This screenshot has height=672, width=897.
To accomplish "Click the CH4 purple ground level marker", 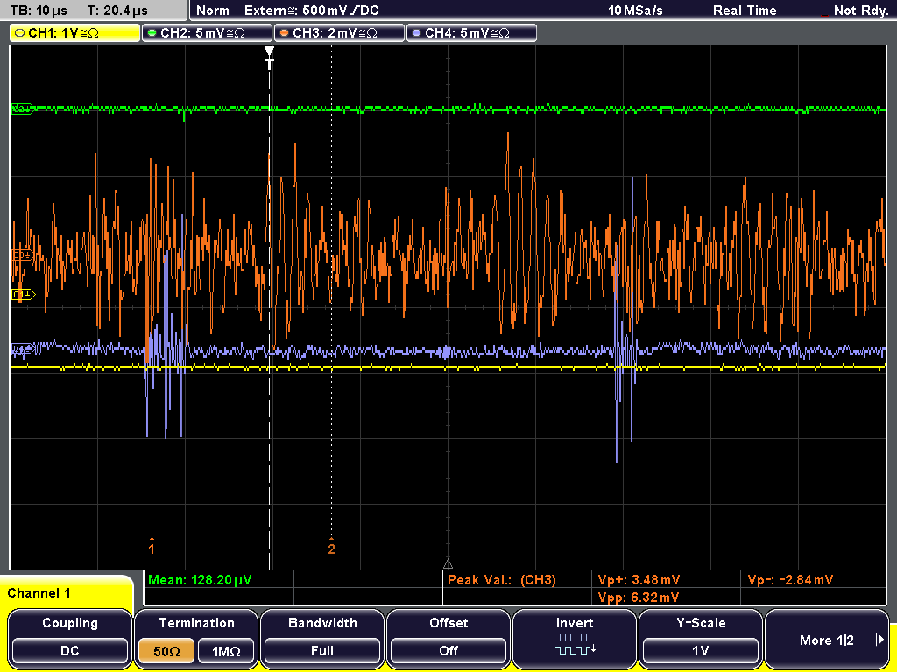I will pyautogui.click(x=22, y=349).
